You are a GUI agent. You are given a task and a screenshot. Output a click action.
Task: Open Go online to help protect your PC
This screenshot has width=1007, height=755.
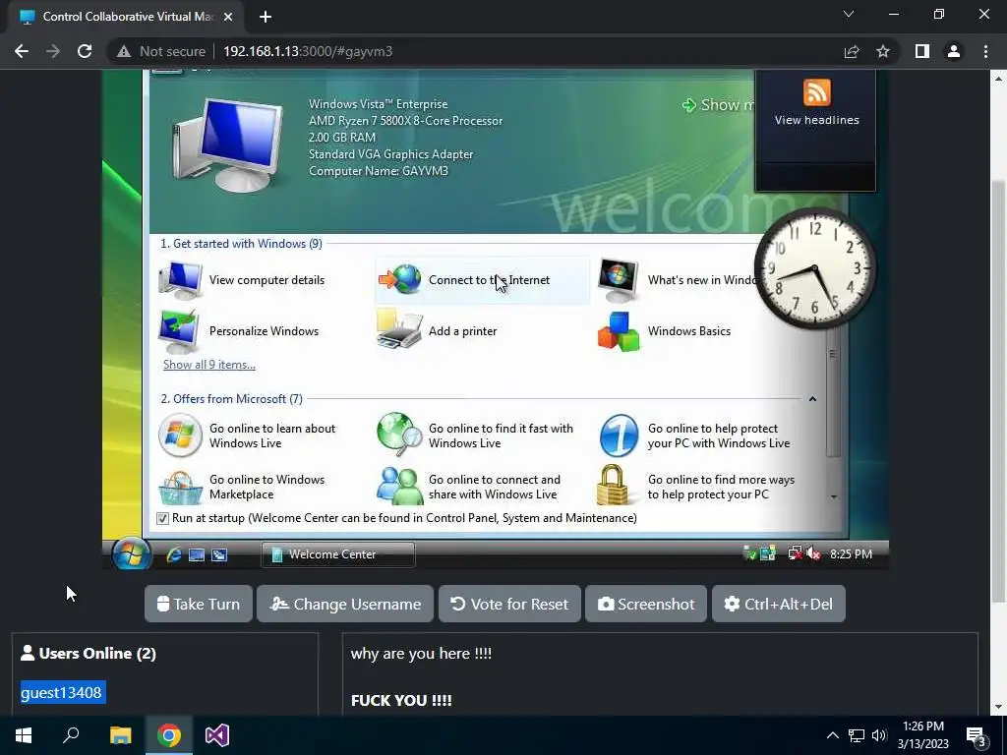(x=695, y=436)
